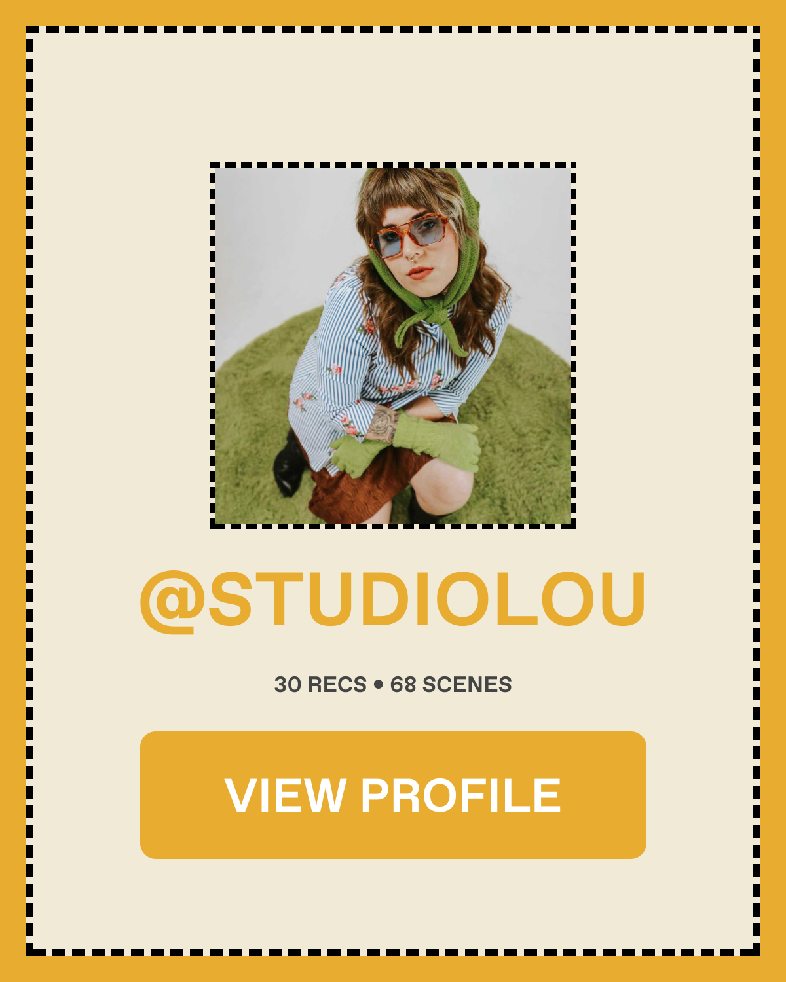
Task: Click the 68 SCENES stat
Action: point(451,685)
